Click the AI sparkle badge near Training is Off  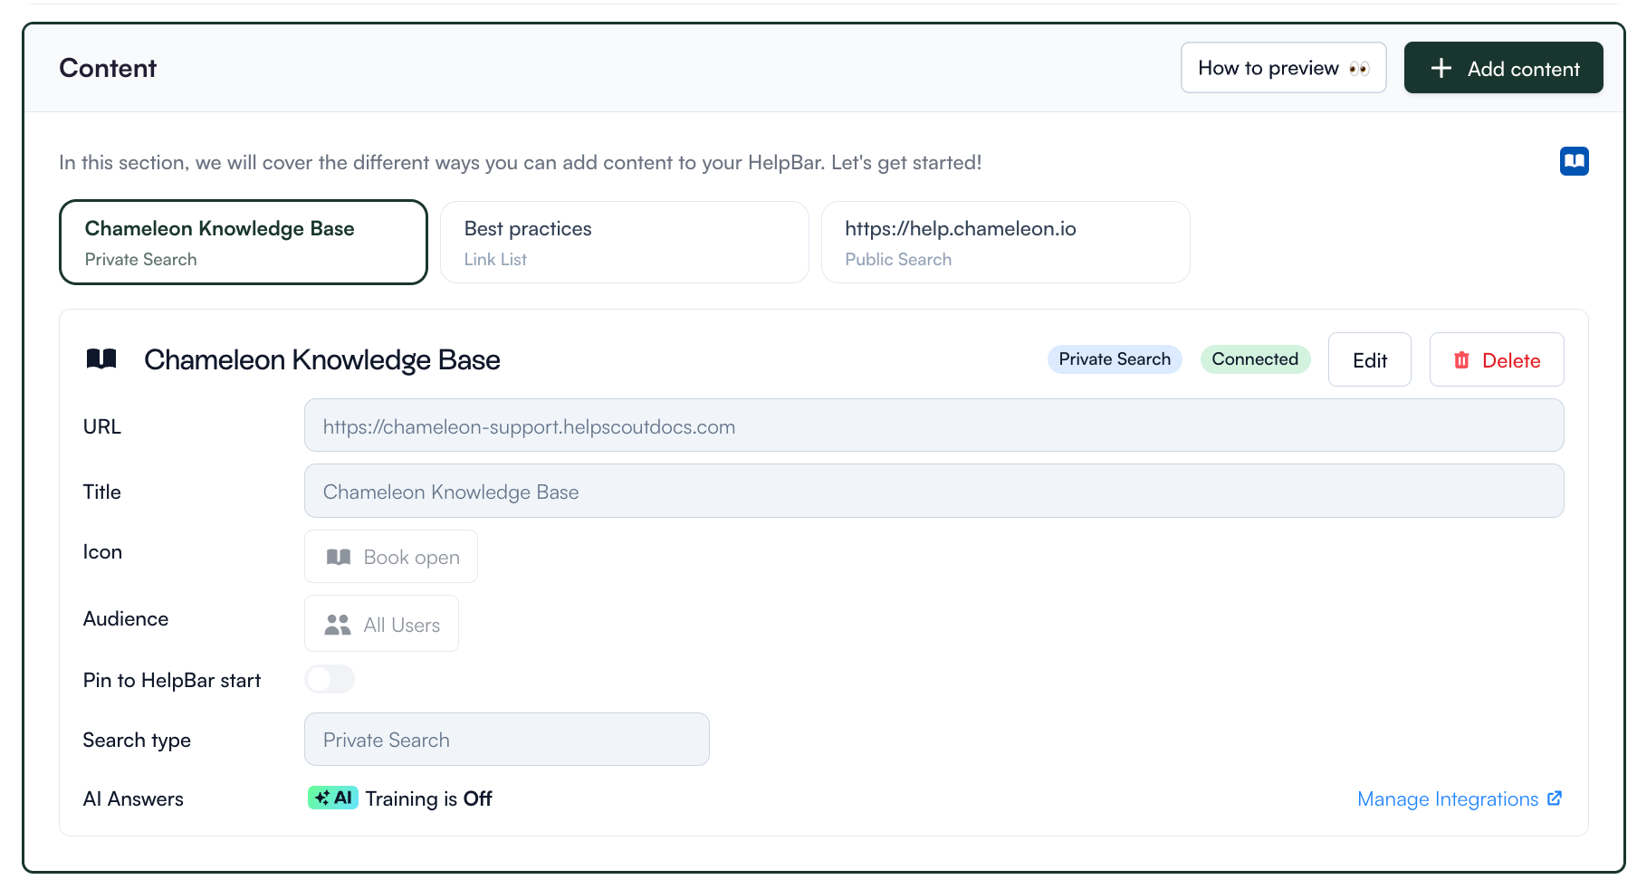[x=332, y=798]
